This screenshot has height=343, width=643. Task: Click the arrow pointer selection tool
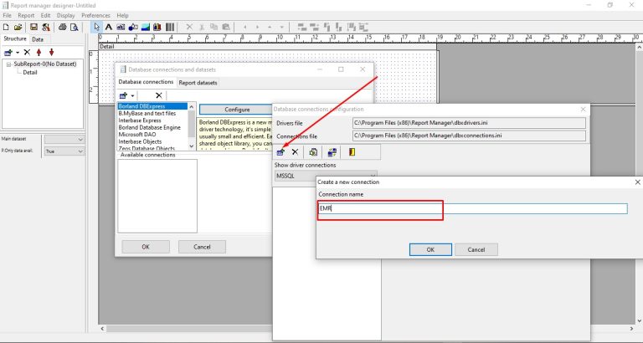click(96, 28)
